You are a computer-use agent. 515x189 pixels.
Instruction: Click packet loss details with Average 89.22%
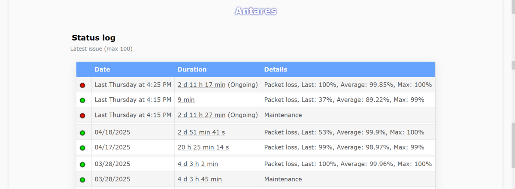pos(344,100)
